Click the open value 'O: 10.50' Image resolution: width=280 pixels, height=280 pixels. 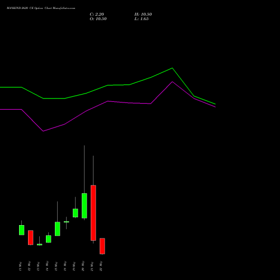tap(98, 19)
